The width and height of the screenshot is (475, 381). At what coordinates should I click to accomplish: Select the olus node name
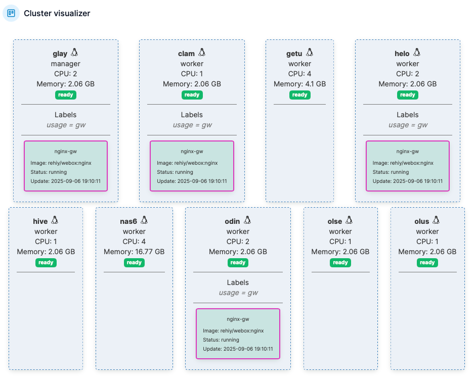422,221
